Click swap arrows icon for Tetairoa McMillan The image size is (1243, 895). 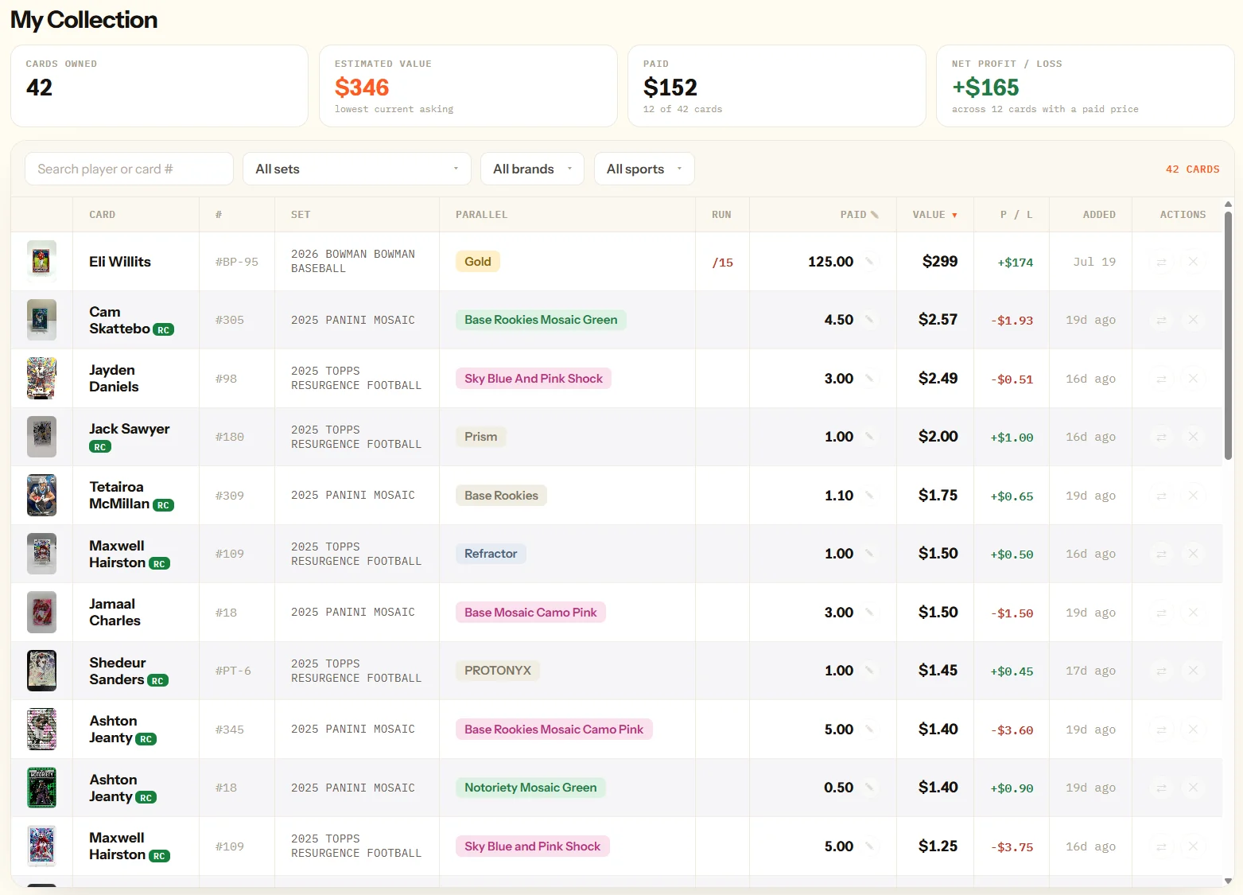click(x=1161, y=496)
